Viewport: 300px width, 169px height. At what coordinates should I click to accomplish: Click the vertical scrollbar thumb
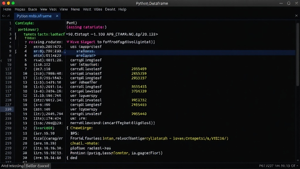tap(298, 55)
